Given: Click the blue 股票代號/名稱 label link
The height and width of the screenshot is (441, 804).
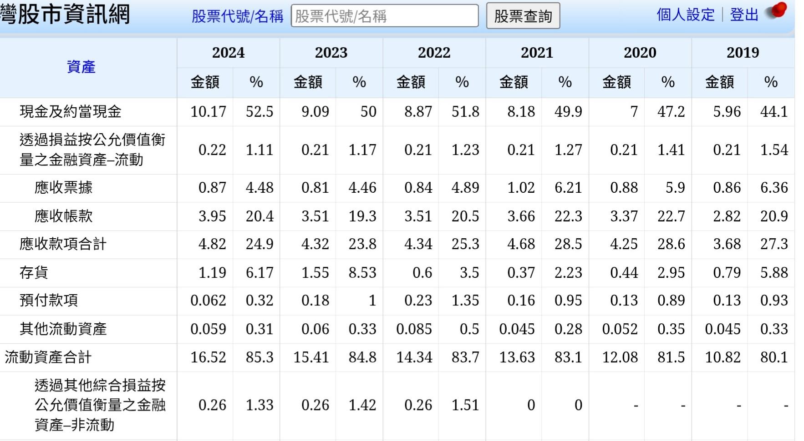Looking at the screenshot, I should pyautogui.click(x=237, y=16).
